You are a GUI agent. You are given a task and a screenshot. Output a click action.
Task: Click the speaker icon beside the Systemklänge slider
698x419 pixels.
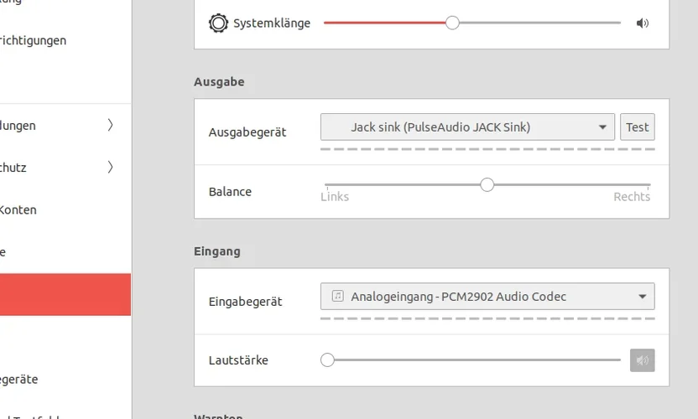(x=643, y=23)
